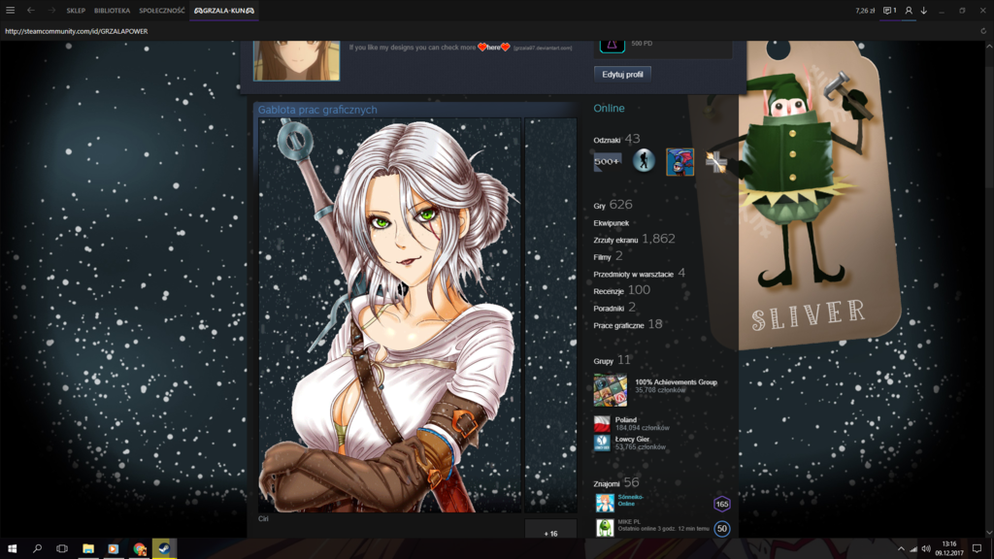Click the Steam taskbar icon

coord(164,548)
